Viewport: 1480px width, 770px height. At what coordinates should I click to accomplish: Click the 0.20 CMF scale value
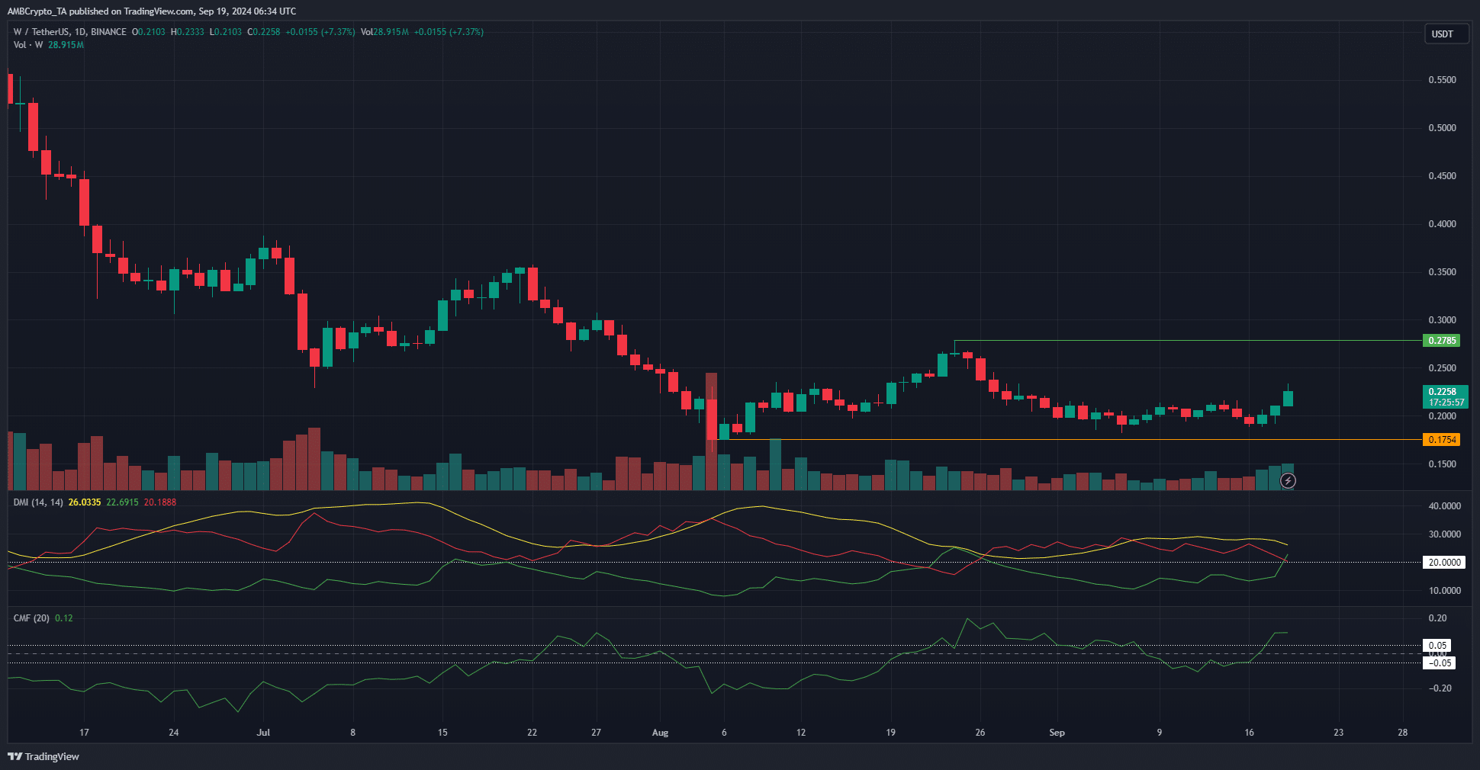click(1437, 618)
